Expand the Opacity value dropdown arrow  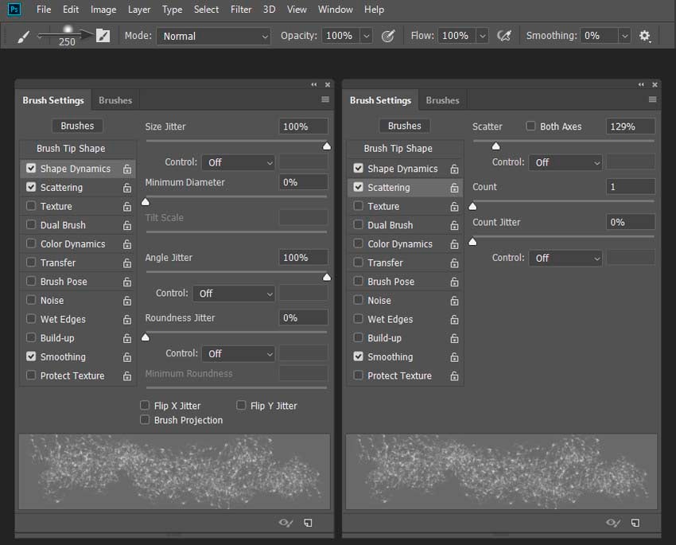(x=367, y=36)
